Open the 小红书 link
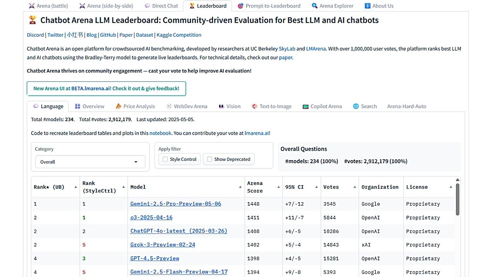The width and height of the screenshot is (488, 277). 75,35
